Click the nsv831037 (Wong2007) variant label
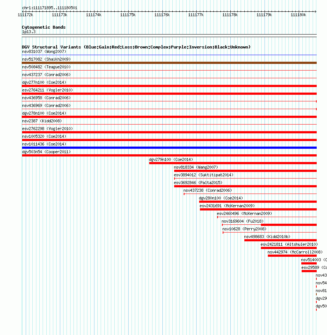The height and width of the screenshot is (335, 327). click(44, 51)
